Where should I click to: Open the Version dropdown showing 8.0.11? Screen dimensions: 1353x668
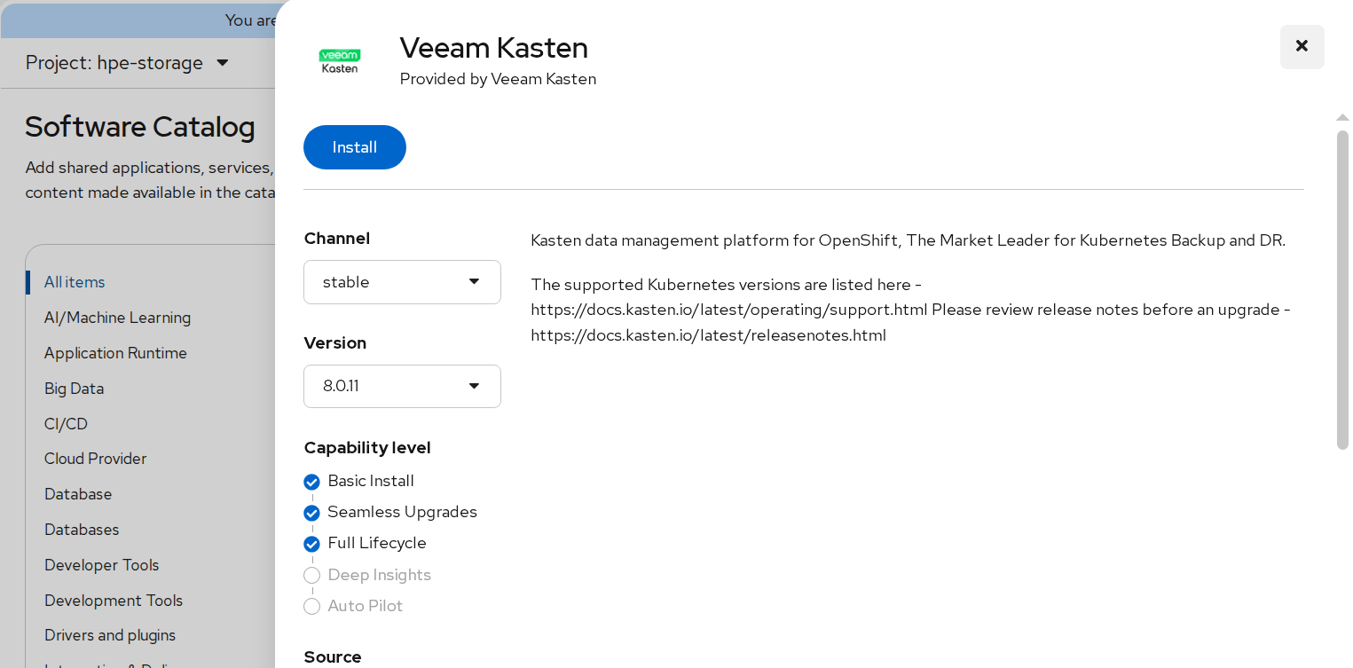point(402,386)
